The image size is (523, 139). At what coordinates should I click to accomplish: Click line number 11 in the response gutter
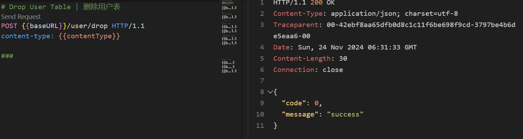pos(260,125)
